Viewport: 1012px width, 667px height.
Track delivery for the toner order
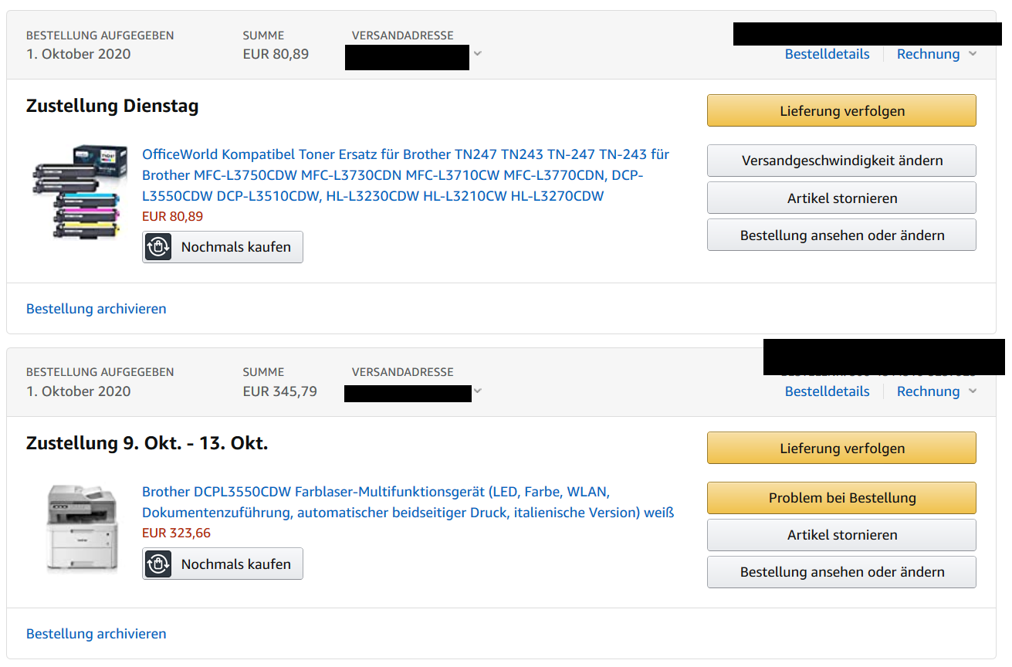click(841, 110)
